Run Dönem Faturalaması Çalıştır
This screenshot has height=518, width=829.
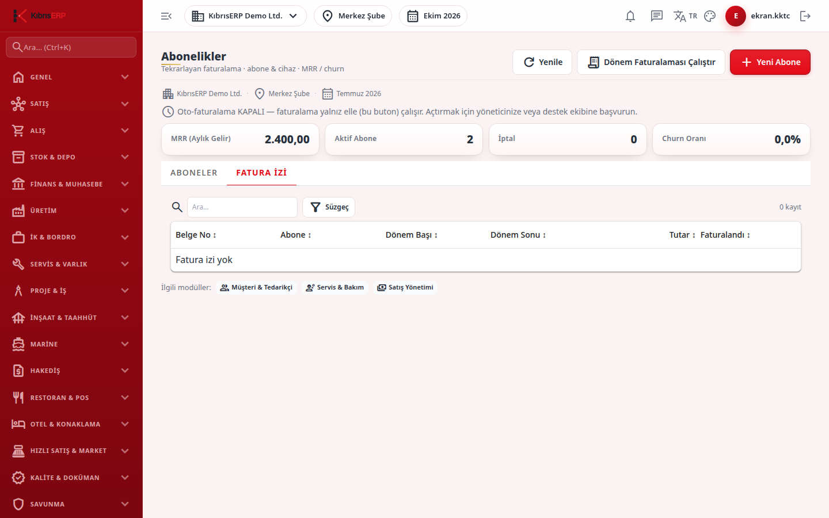651,62
